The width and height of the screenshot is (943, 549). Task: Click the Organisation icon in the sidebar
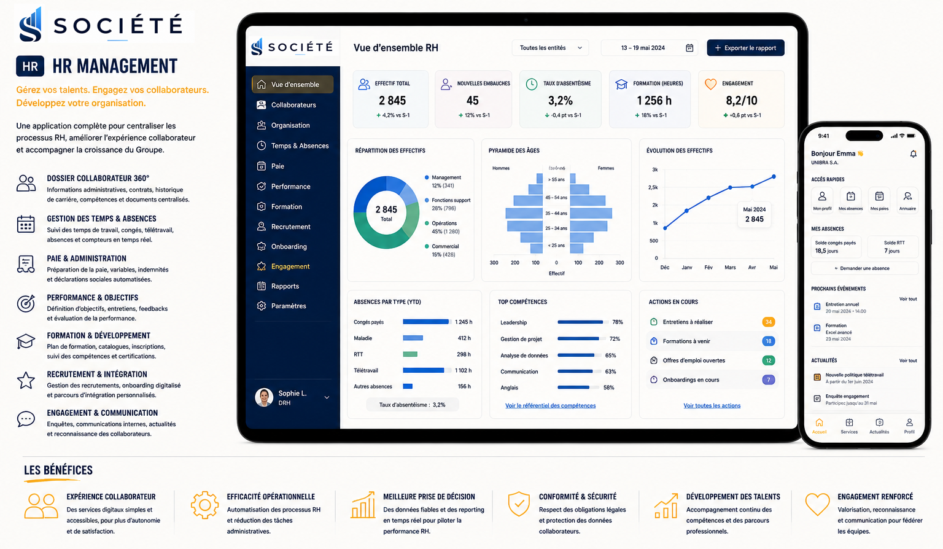click(x=262, y=125)
